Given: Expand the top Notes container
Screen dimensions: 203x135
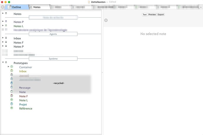Looking at the screenshot, I should (3, 13).
